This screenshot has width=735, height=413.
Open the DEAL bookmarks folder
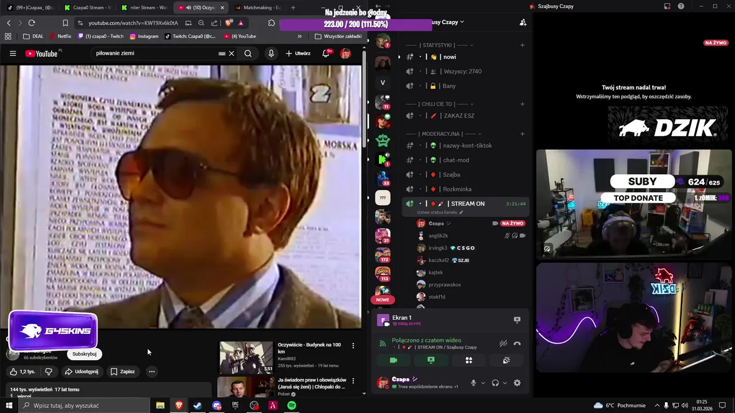tap(33, 36)
